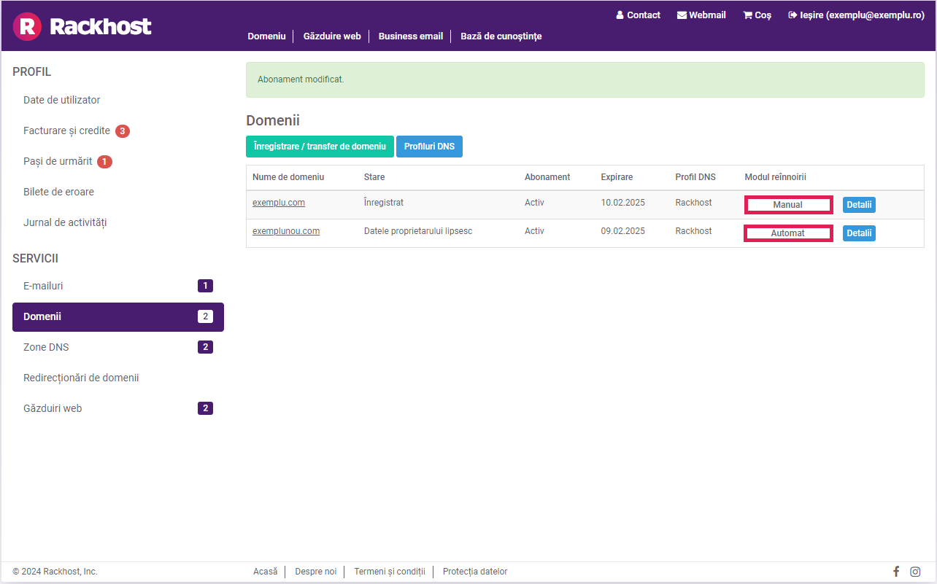
Task: Open Acasă footer link
Action: click(x=266, y=572)
